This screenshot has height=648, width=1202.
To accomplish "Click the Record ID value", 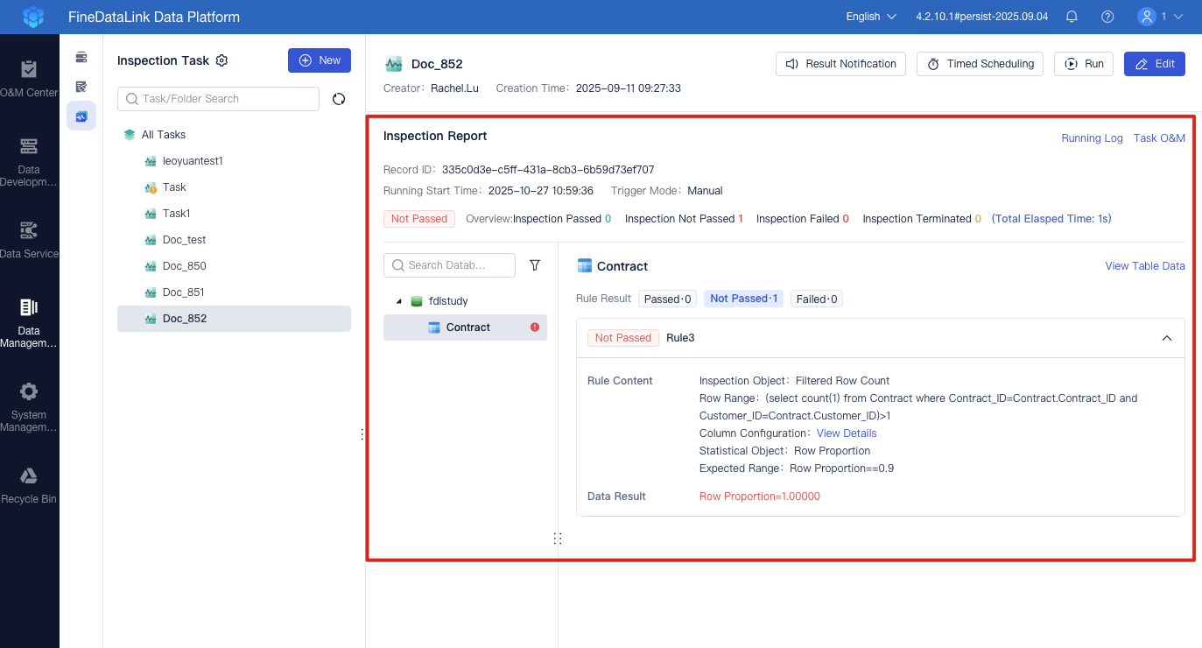I will click(548, 170).
